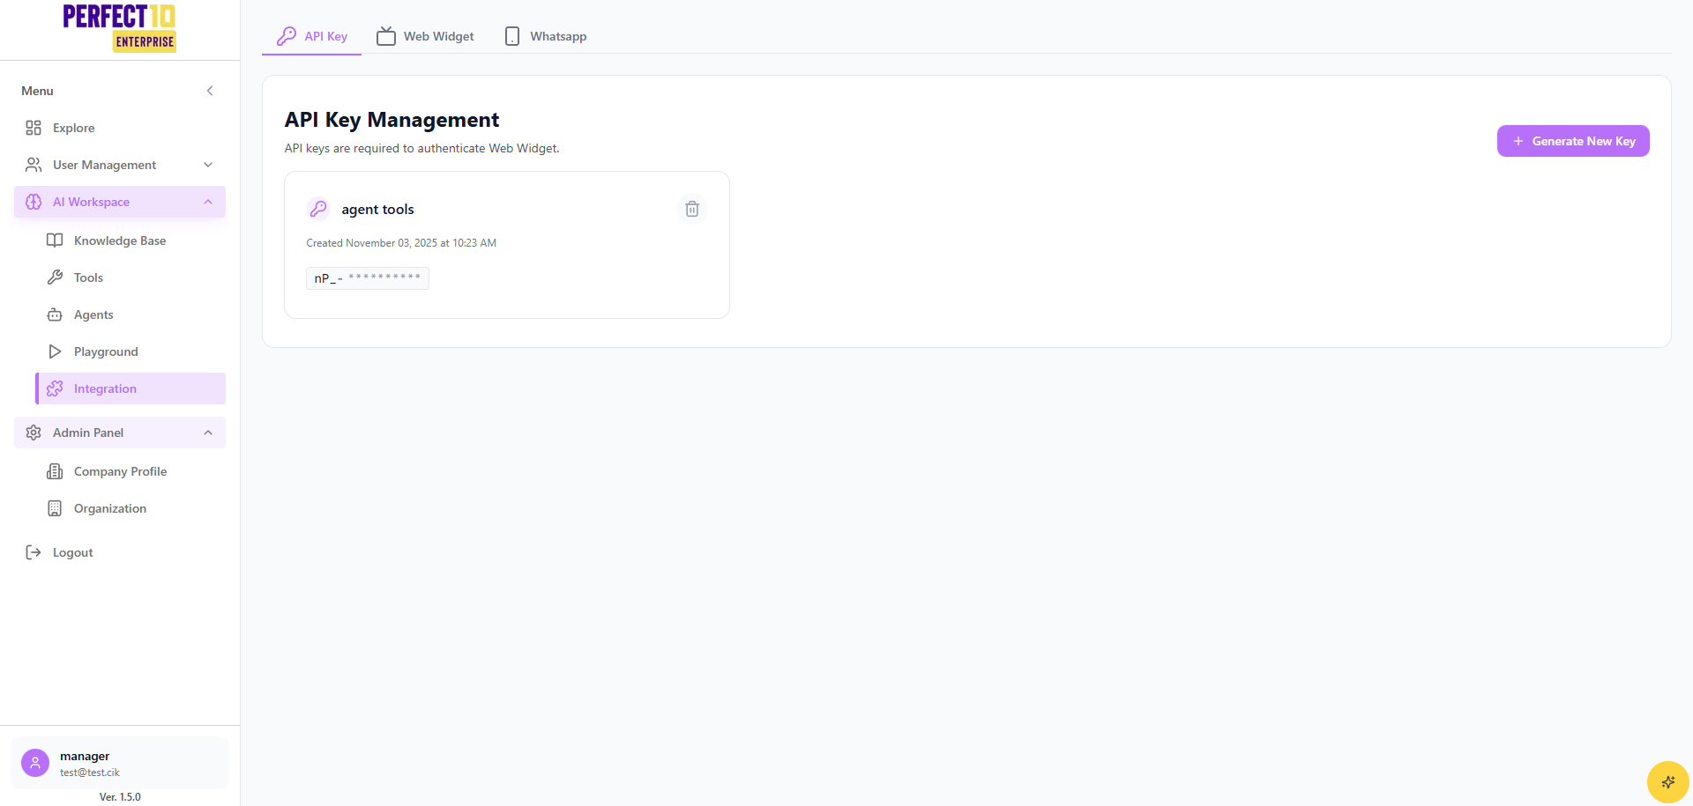Viewport: 1693px width, 806px height.
Task: Click the Ver. 1.5.0 version label
Action: coord(120,797)
